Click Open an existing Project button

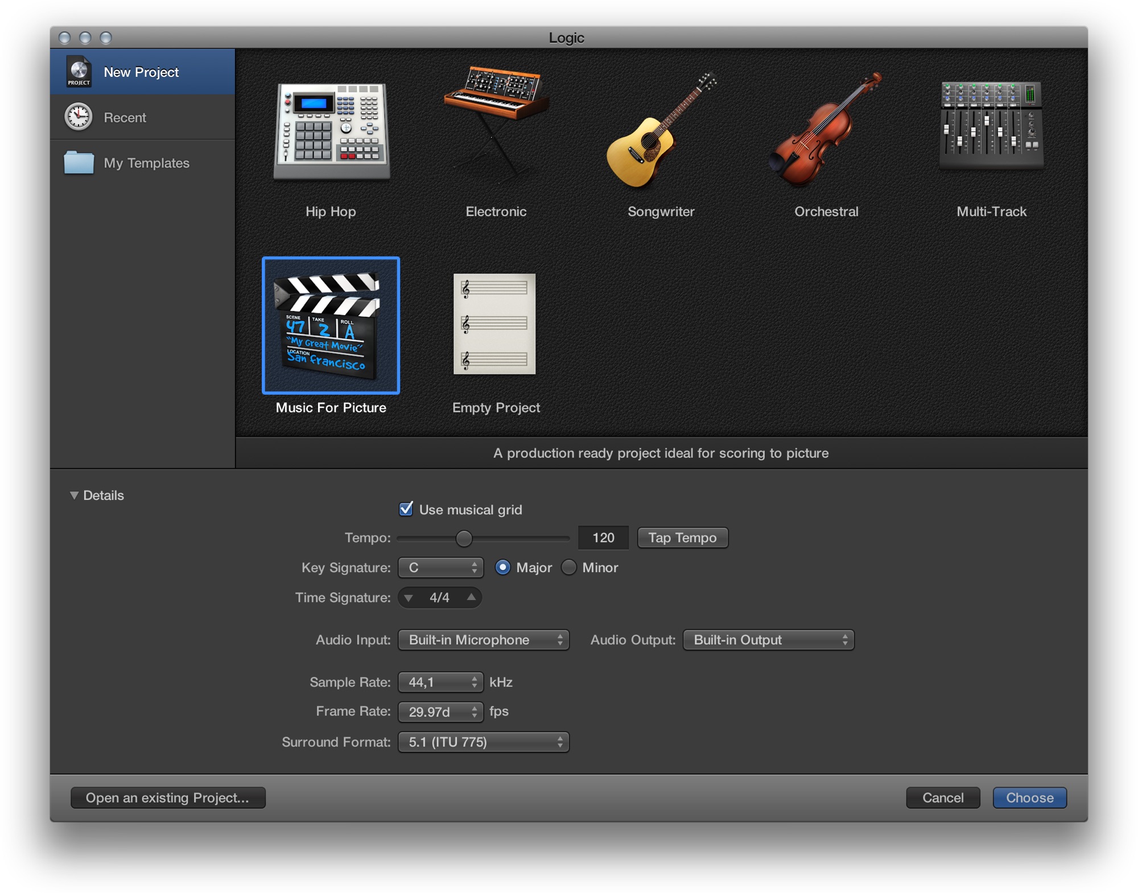click(x=168, y=797)
